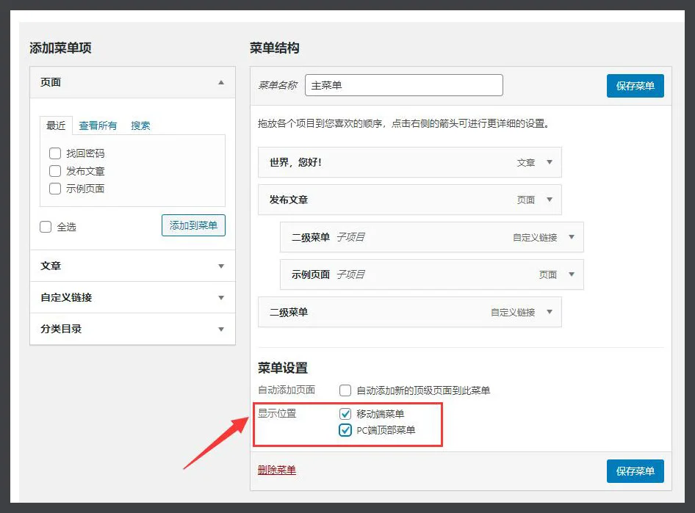The height and width of the screenshot is (513, 695).
Task: Check the 发布文章 page checkbox
Action: click(x=55, y=170)
